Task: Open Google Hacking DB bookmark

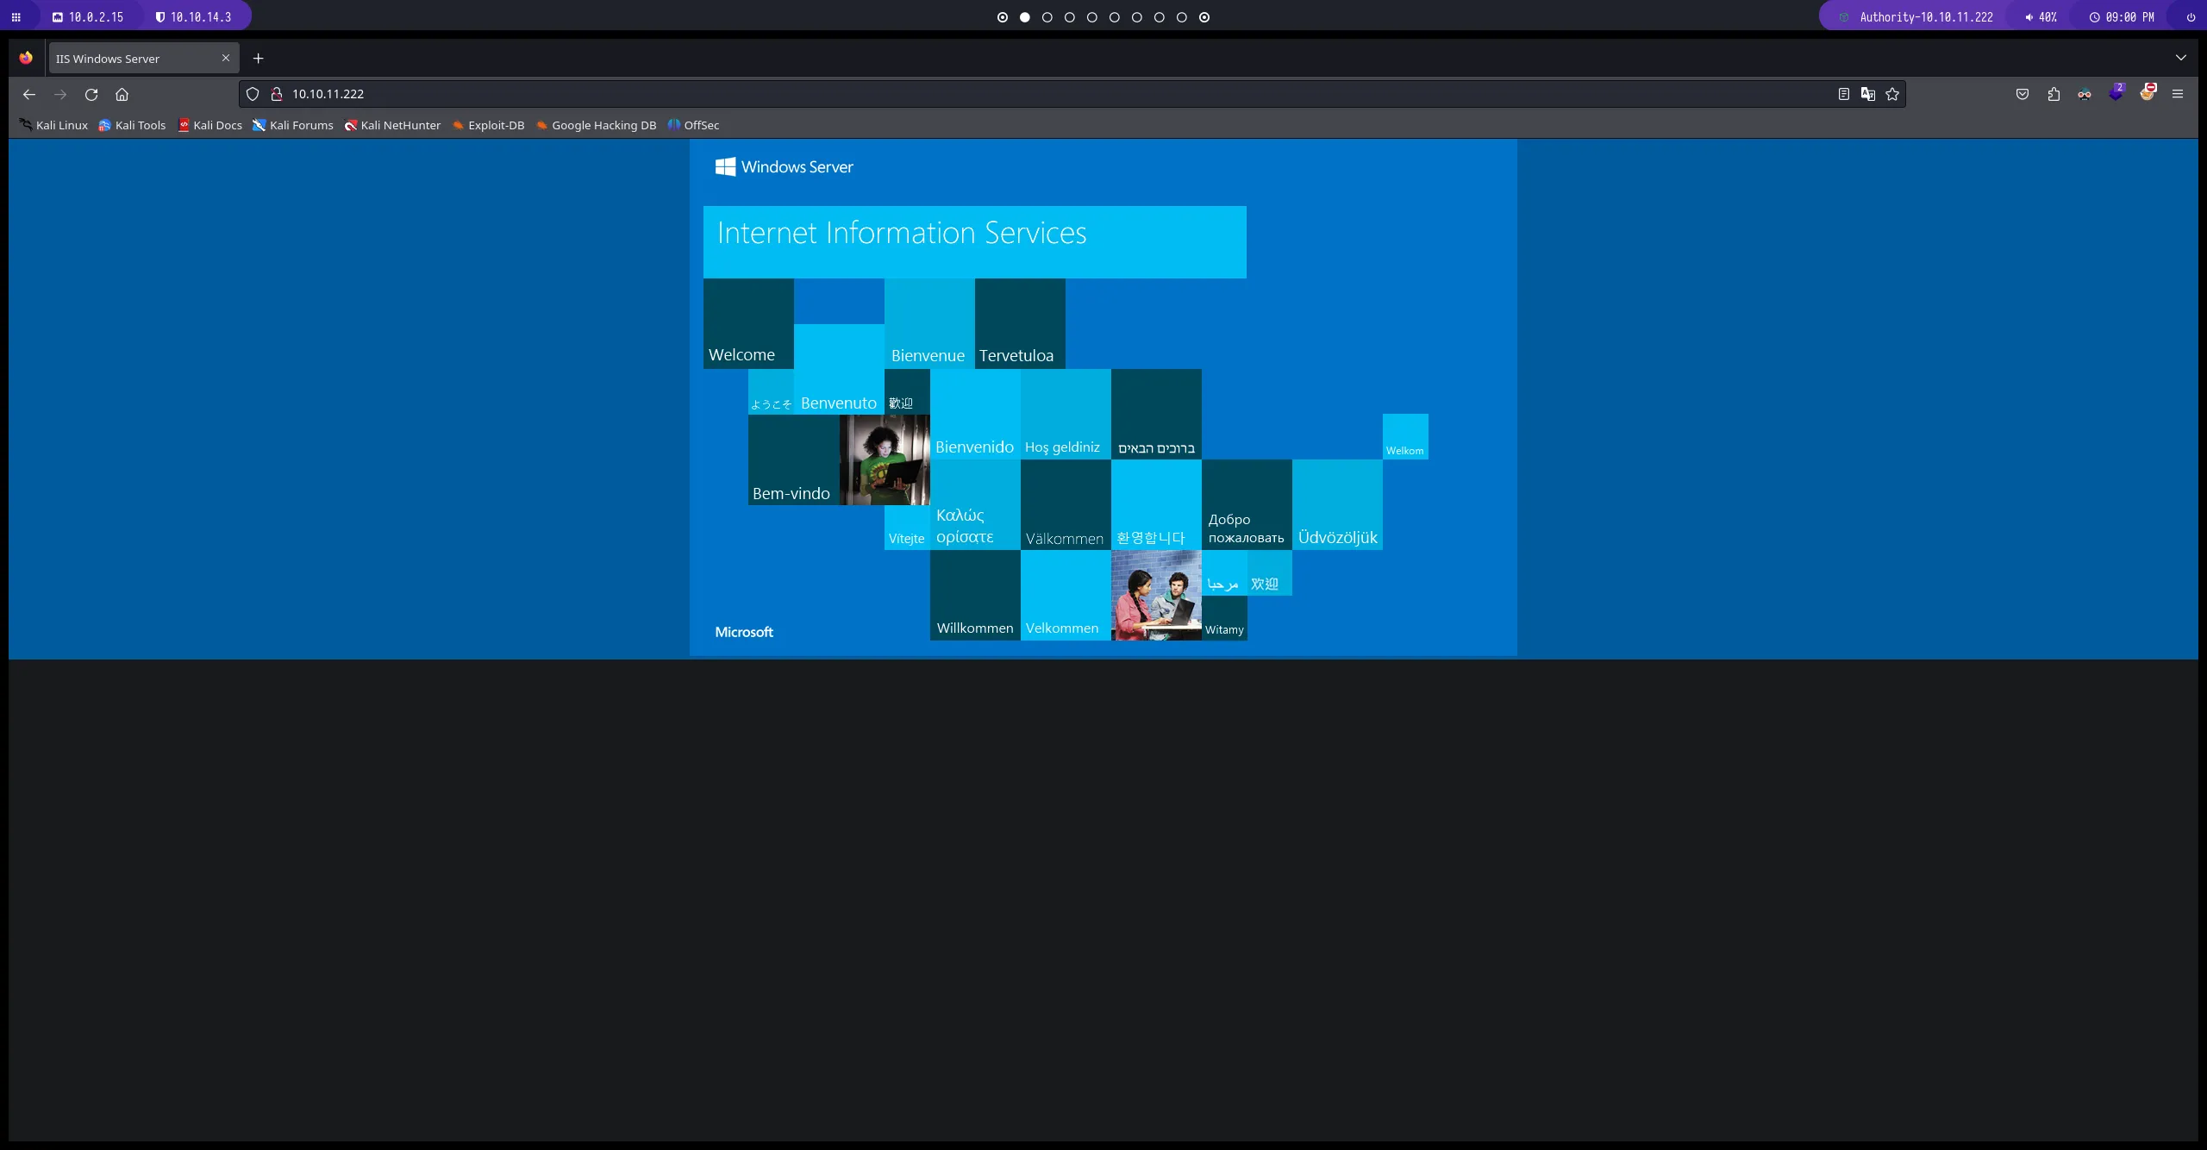Action: 596,125
